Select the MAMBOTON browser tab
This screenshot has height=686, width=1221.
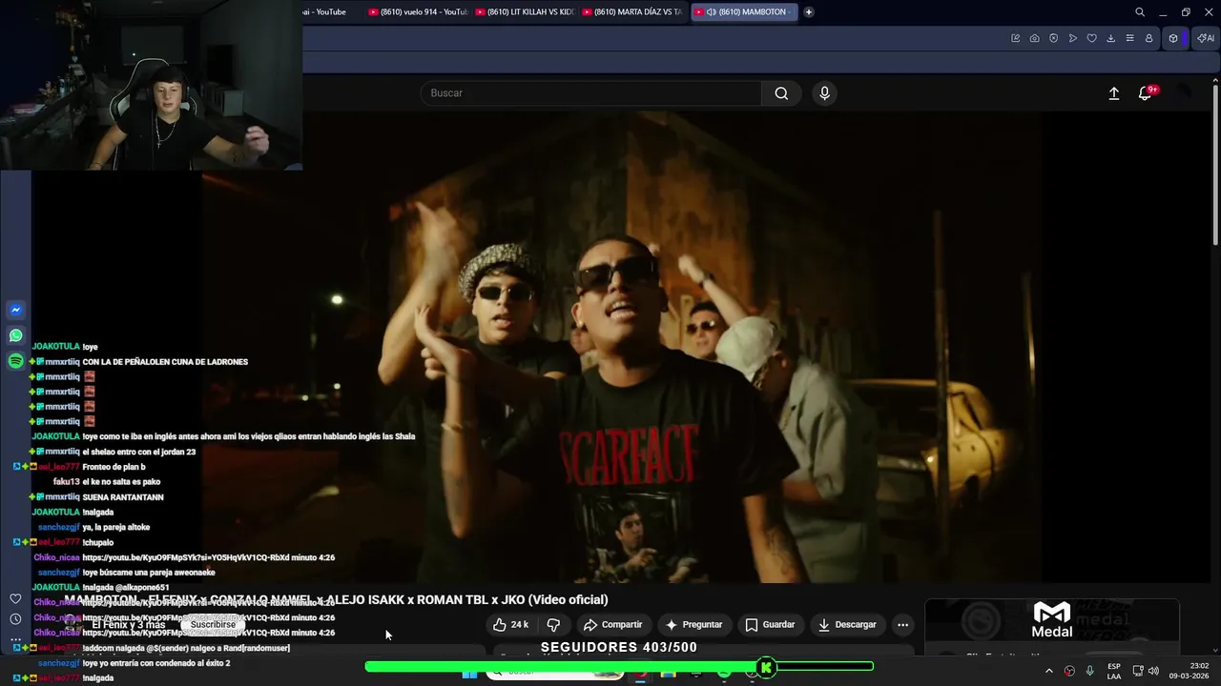pos(742,12)
